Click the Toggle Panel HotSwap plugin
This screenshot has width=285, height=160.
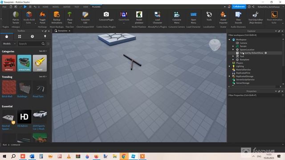tap(42, 17)
